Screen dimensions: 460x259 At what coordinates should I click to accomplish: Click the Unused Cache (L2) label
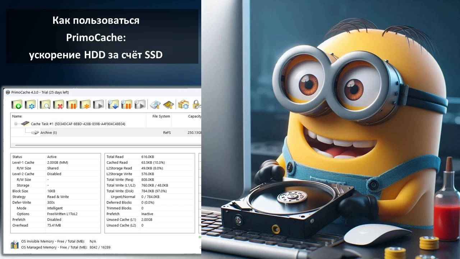(x=121, y=226)
